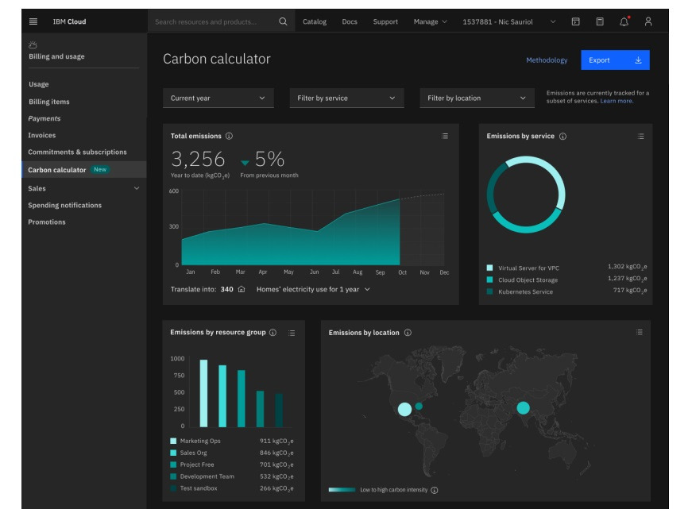The width and height of the screenshot is (692, 509).
Task: Show info for Emissions by resource group
Action: click(273, 333)
